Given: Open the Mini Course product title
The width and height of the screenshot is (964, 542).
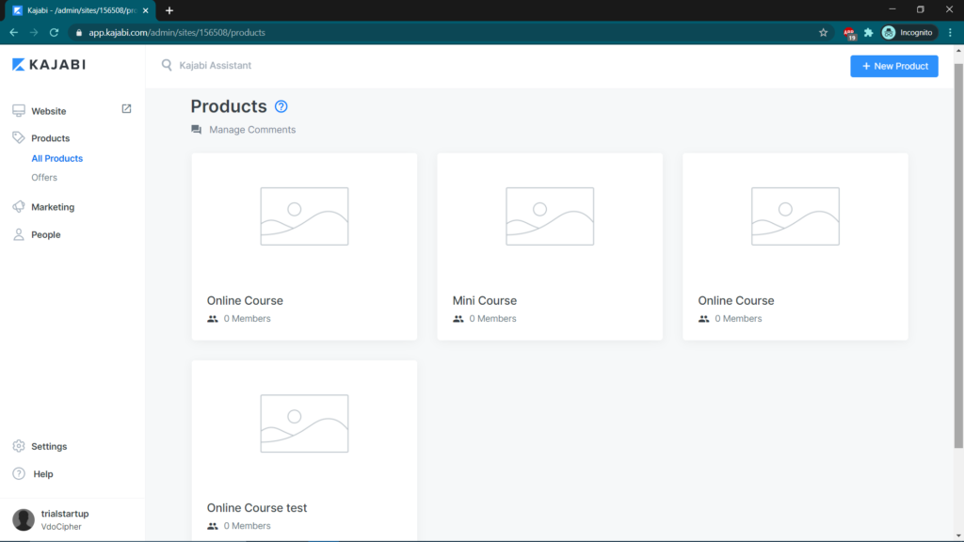Looking at the screenshot, I should tap(485, 300).
